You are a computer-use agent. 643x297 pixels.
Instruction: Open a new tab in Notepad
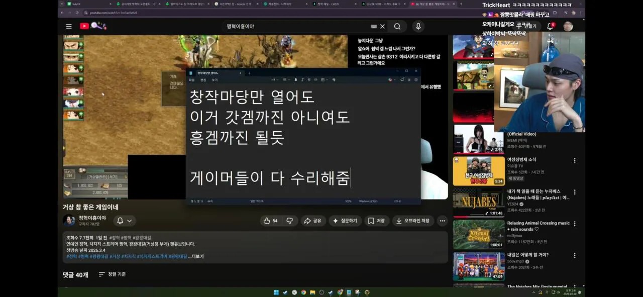[249, 73]
